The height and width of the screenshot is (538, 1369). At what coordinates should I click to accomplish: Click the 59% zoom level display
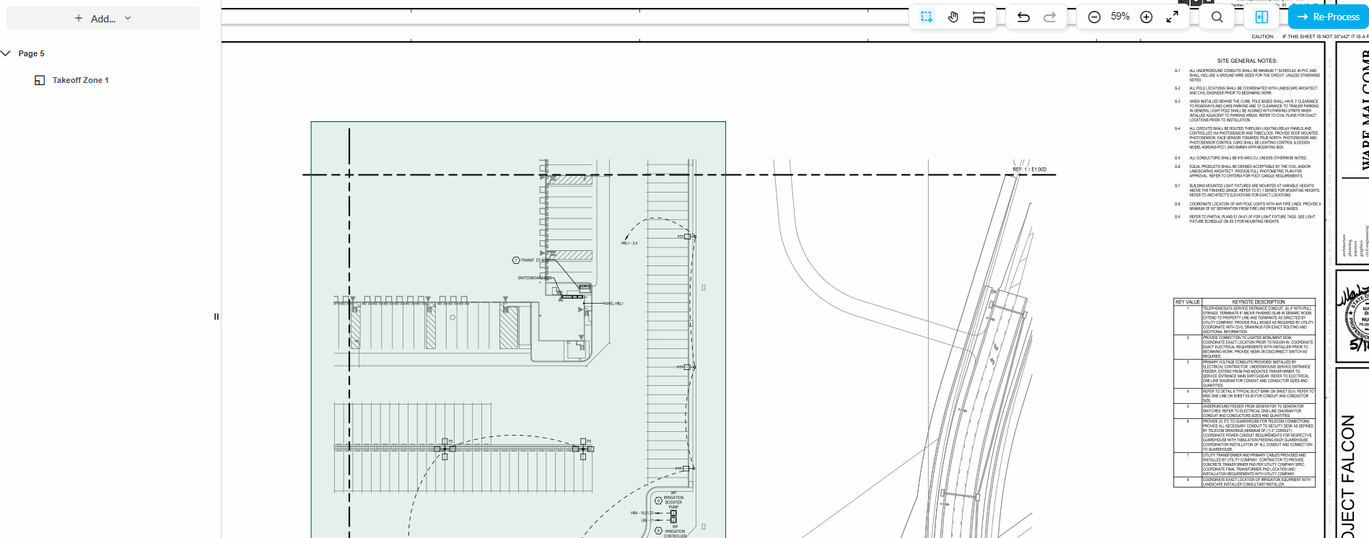pyautogui.click(x=1120, y=17)
